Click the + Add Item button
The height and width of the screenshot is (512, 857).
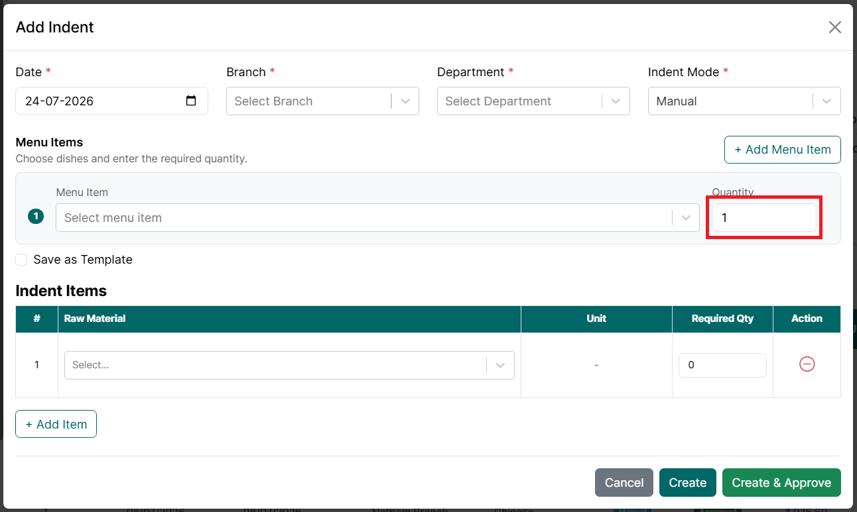coord(56,424)
